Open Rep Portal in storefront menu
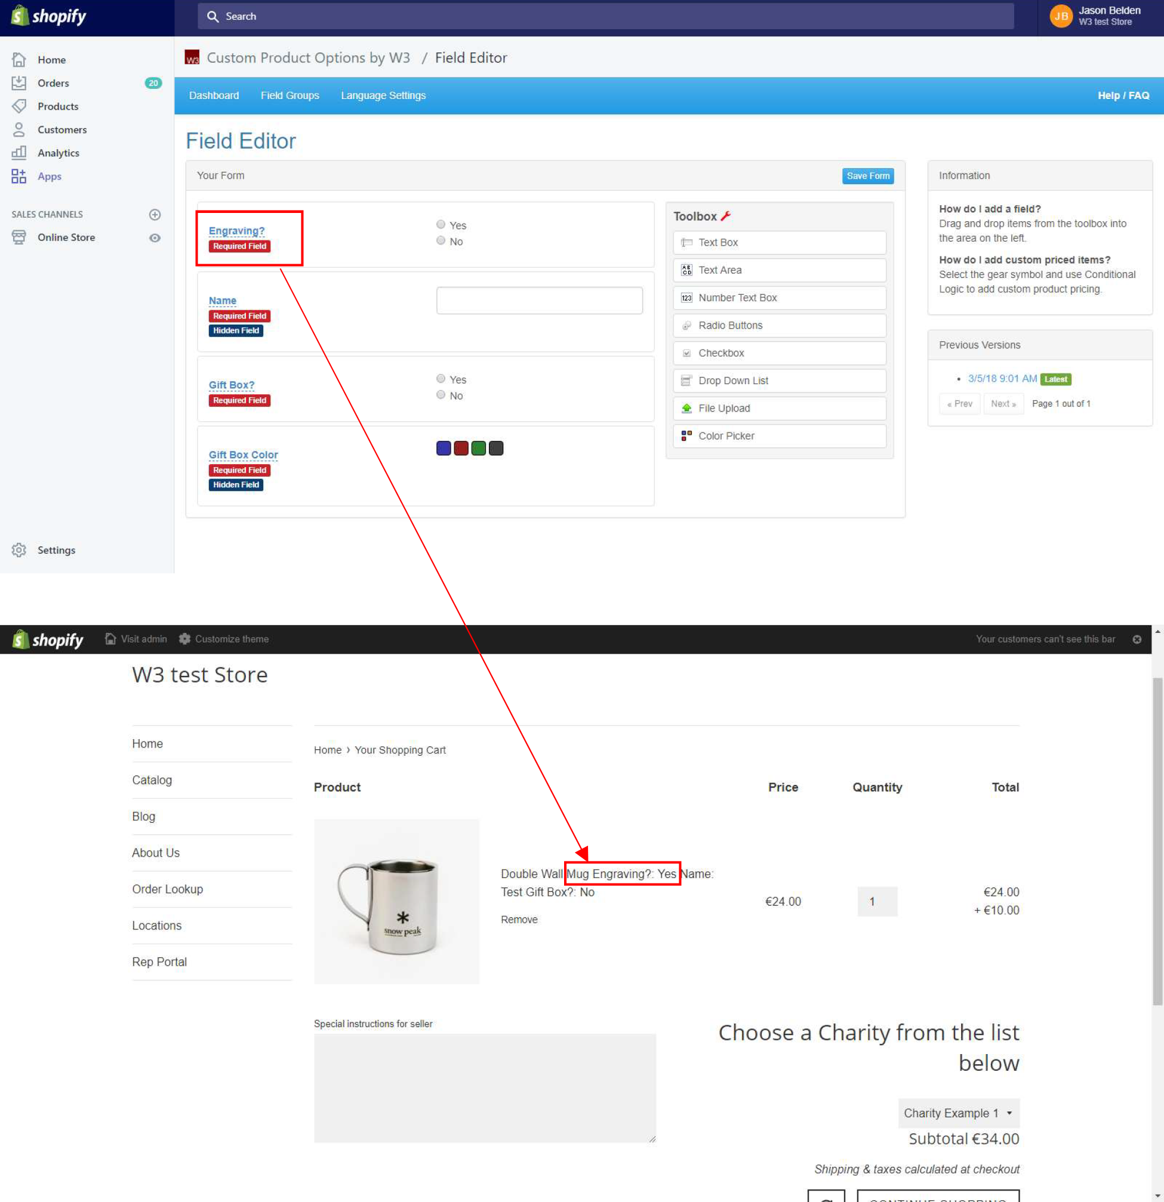 (159, 962)
